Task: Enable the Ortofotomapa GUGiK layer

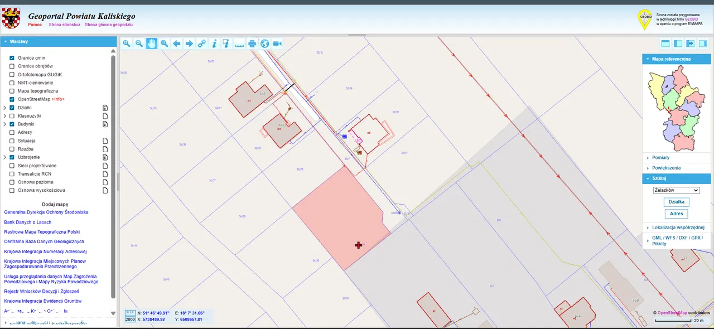Action: pyautogui.click(x=12, y=75)
